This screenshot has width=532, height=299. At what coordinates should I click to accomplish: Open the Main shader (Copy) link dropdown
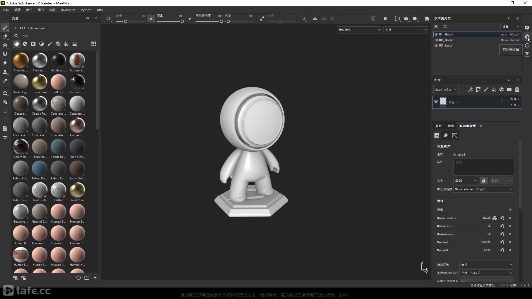[484, 189]
